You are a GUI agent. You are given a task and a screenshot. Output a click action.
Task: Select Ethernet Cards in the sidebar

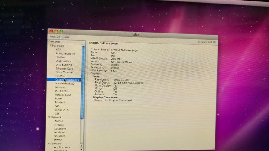(x=65, y=69)
